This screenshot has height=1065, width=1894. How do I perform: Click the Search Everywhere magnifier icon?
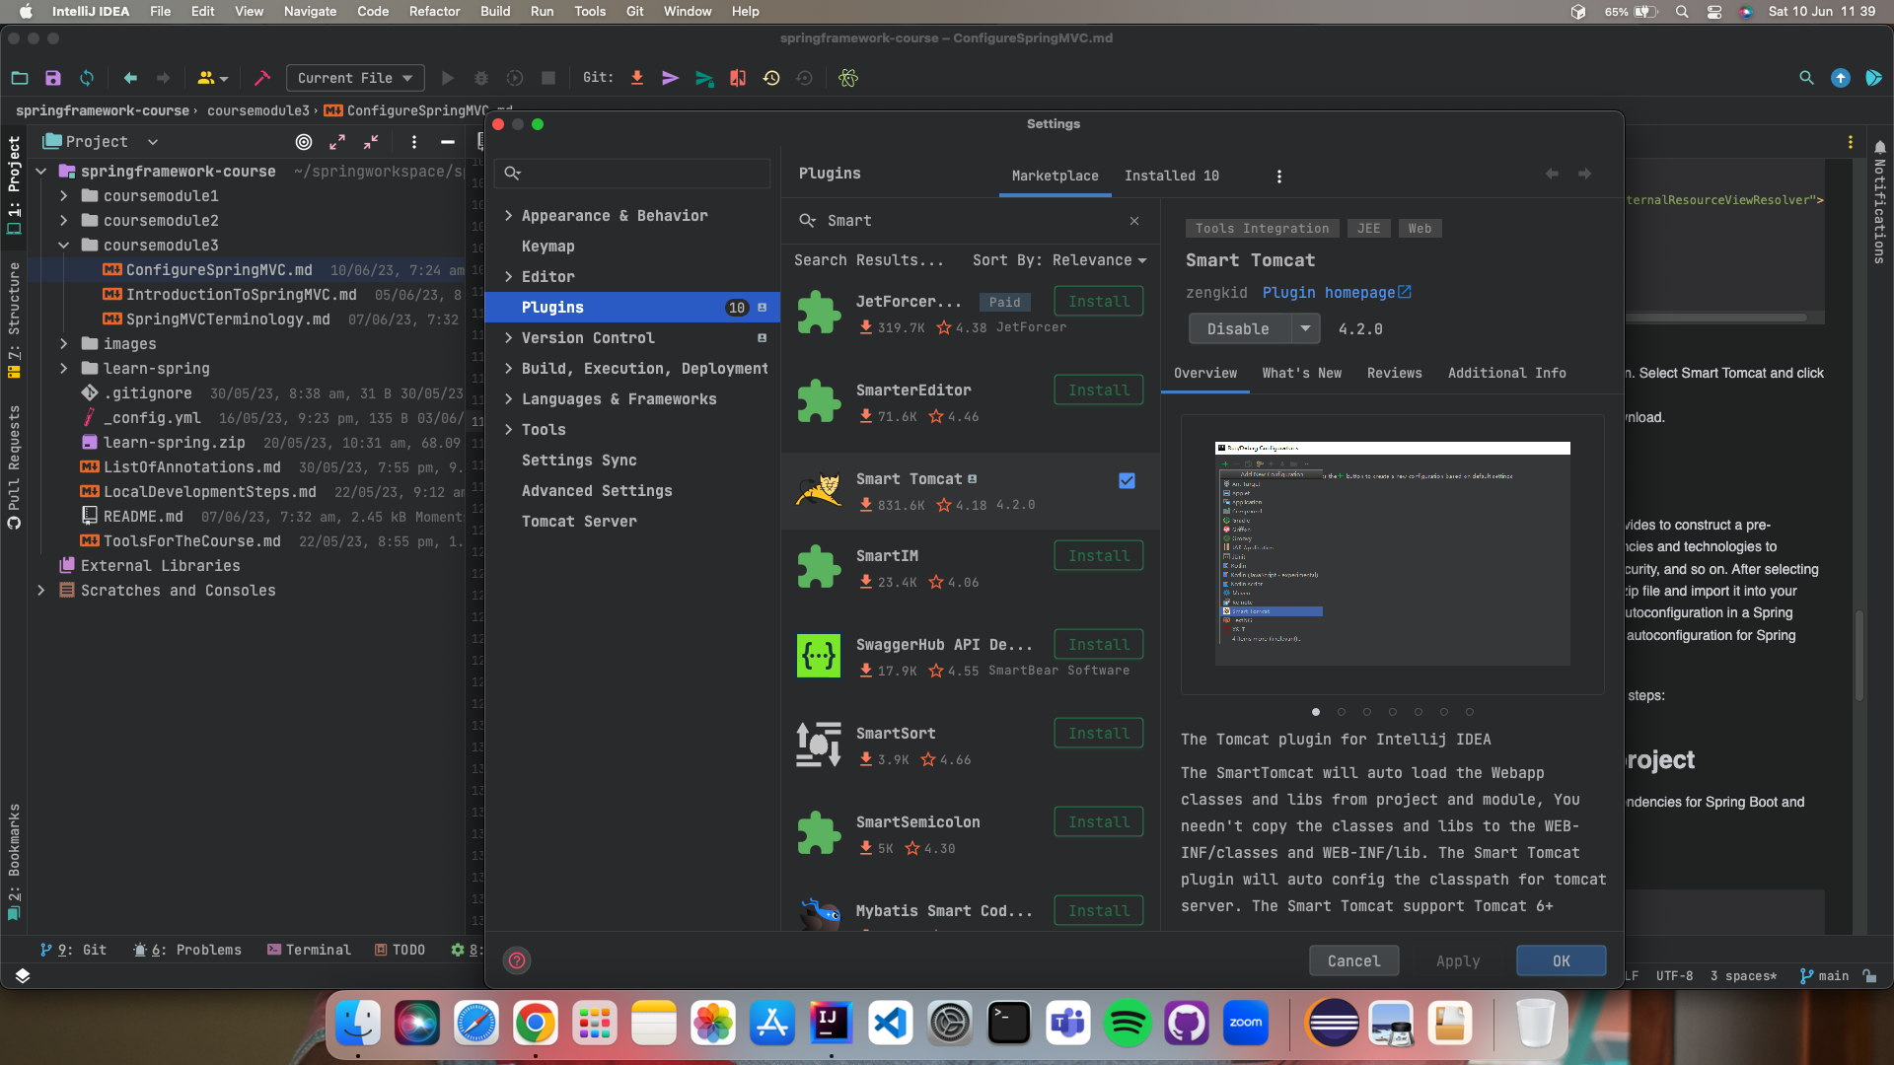(1806, 78)
